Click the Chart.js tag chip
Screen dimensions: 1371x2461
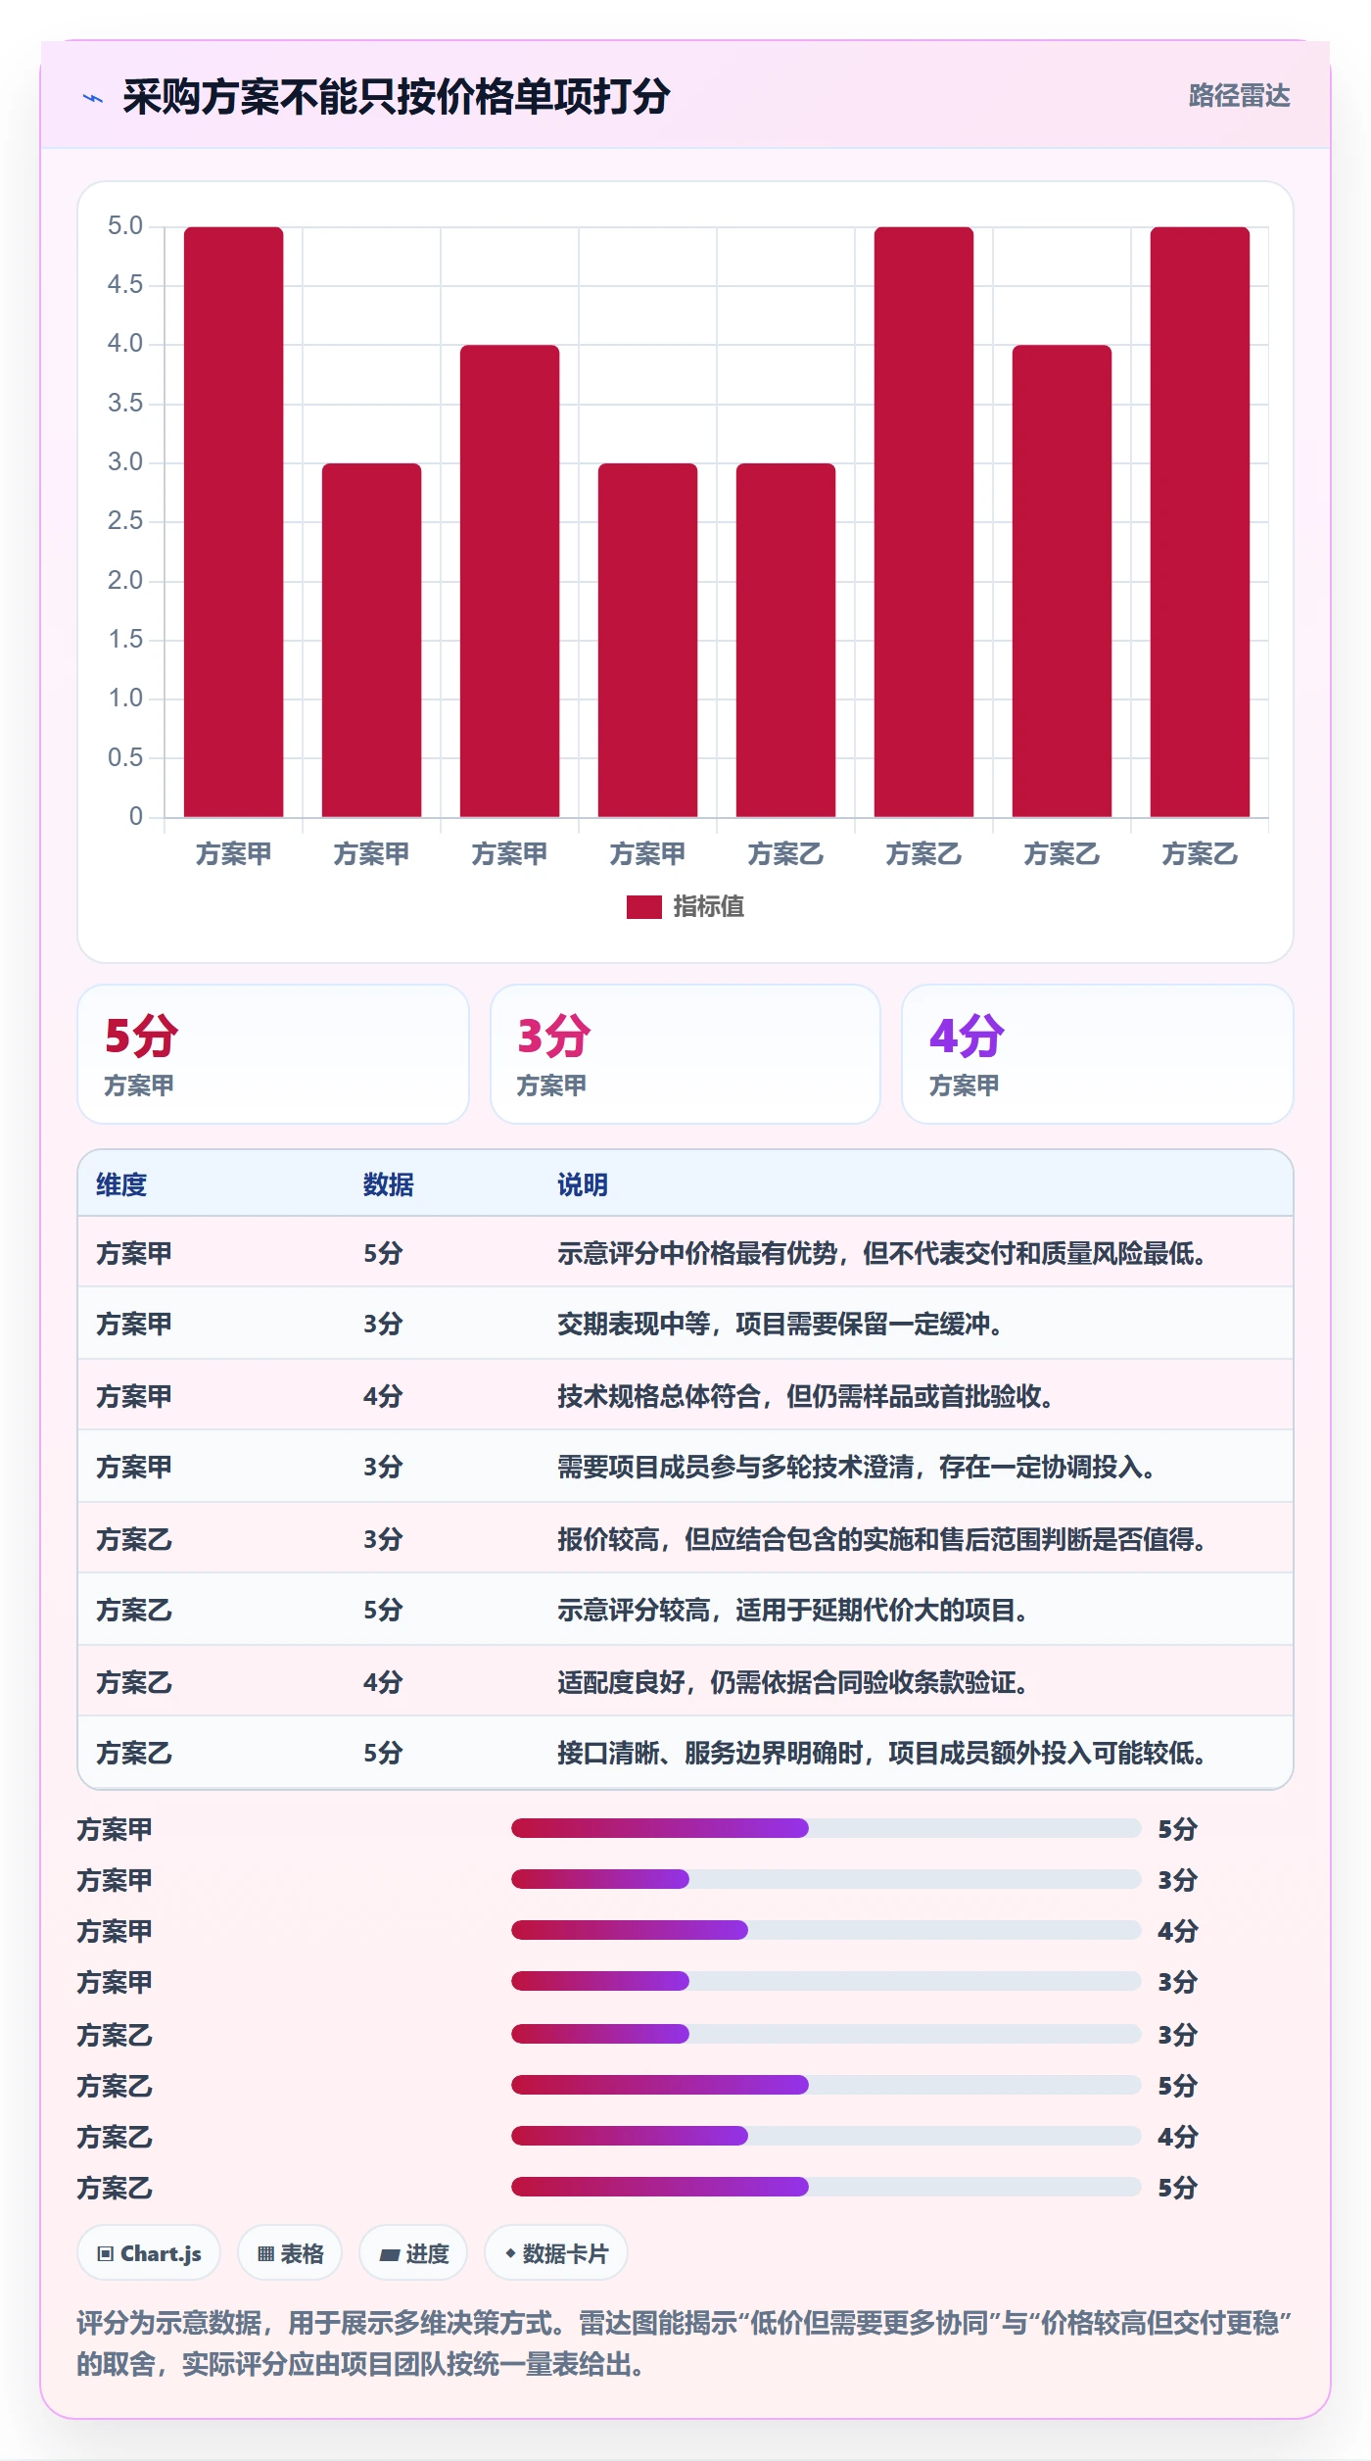point(149,2253)
